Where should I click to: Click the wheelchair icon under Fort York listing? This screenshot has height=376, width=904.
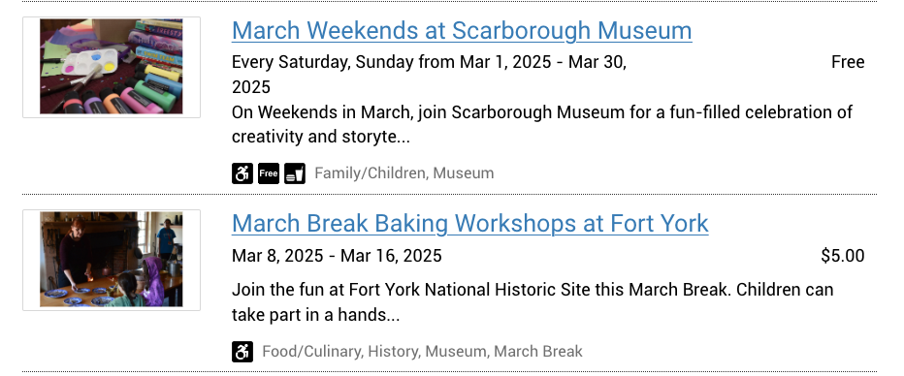242,352
